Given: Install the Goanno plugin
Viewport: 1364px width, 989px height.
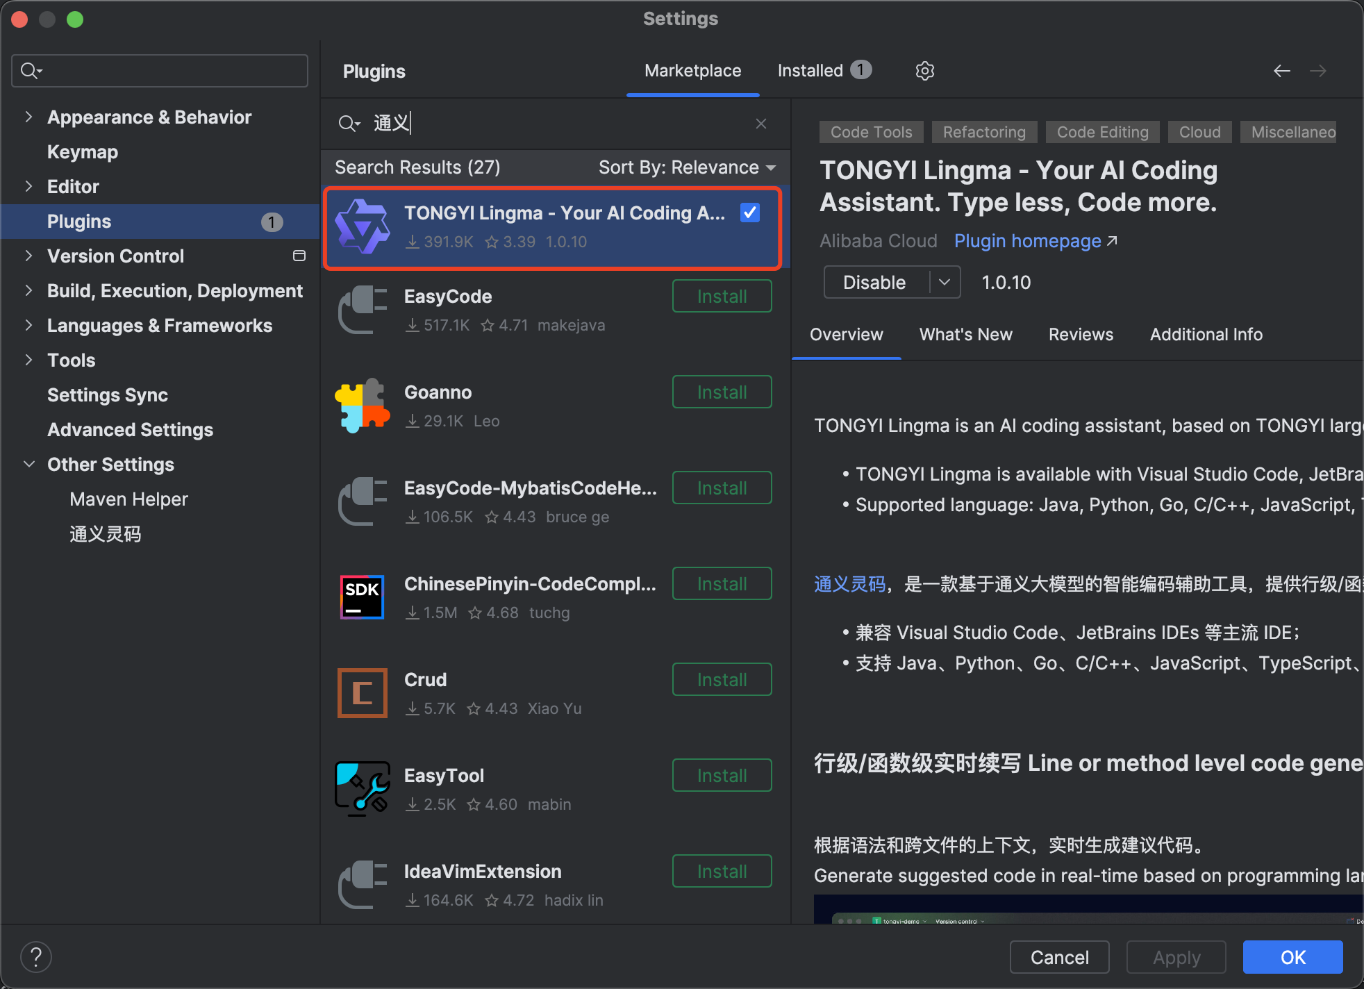Looking at the screenshot, I should [722, 392].
